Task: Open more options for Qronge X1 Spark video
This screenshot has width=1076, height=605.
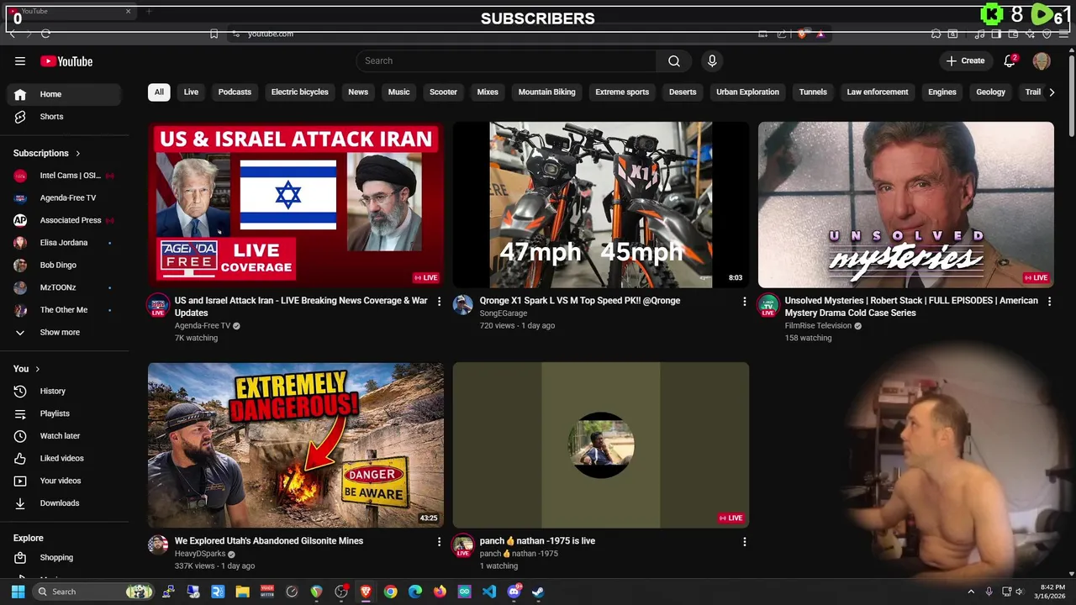Action: pos(744,301)
